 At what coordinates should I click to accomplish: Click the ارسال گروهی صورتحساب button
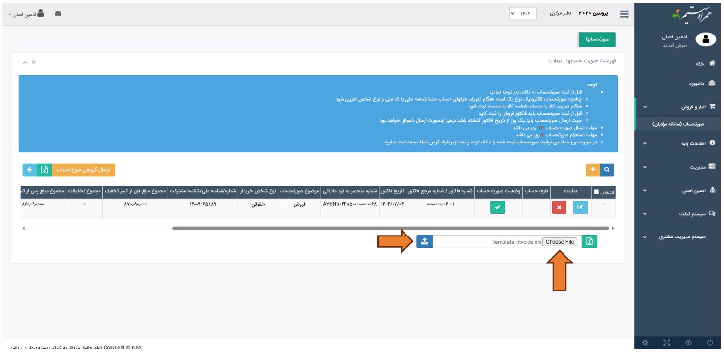point(83,170)
